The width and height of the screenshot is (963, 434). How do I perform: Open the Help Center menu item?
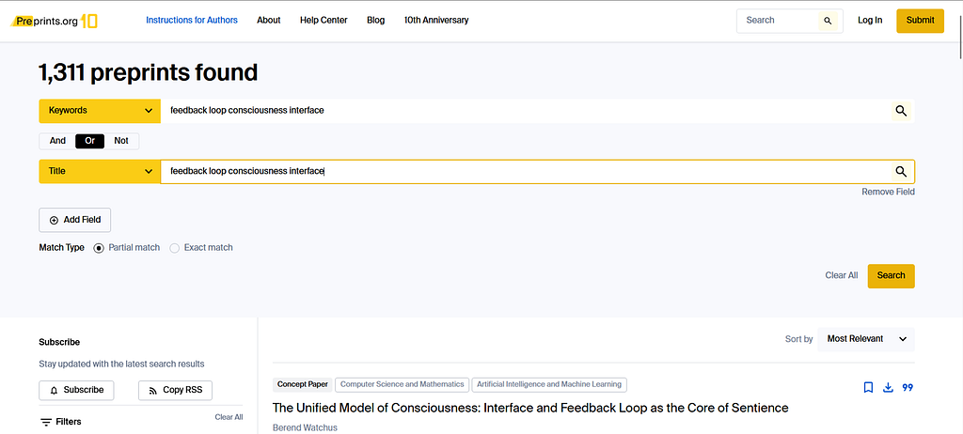324,20
